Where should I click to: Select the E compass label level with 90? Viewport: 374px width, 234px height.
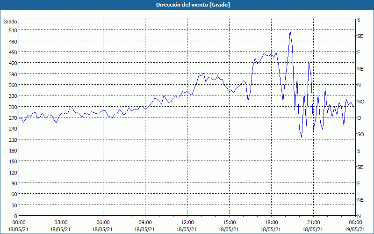click(359, 183)
